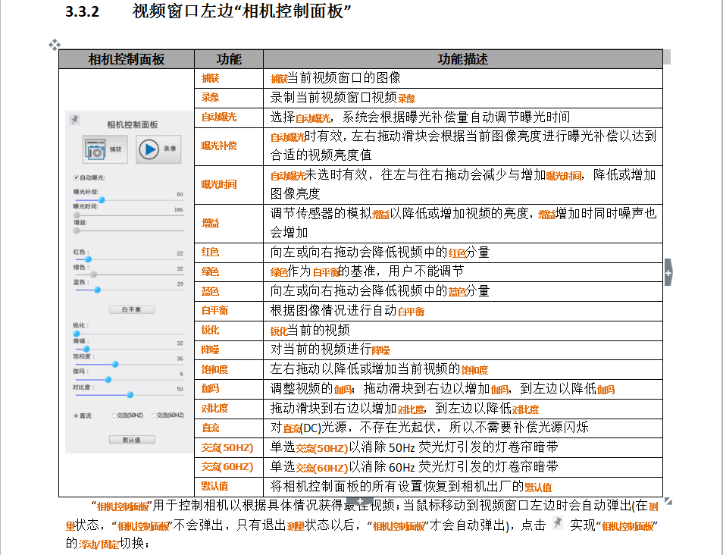Click the "增益" function cell
This screenshot has height=555, width=723.
click(229, 224)
